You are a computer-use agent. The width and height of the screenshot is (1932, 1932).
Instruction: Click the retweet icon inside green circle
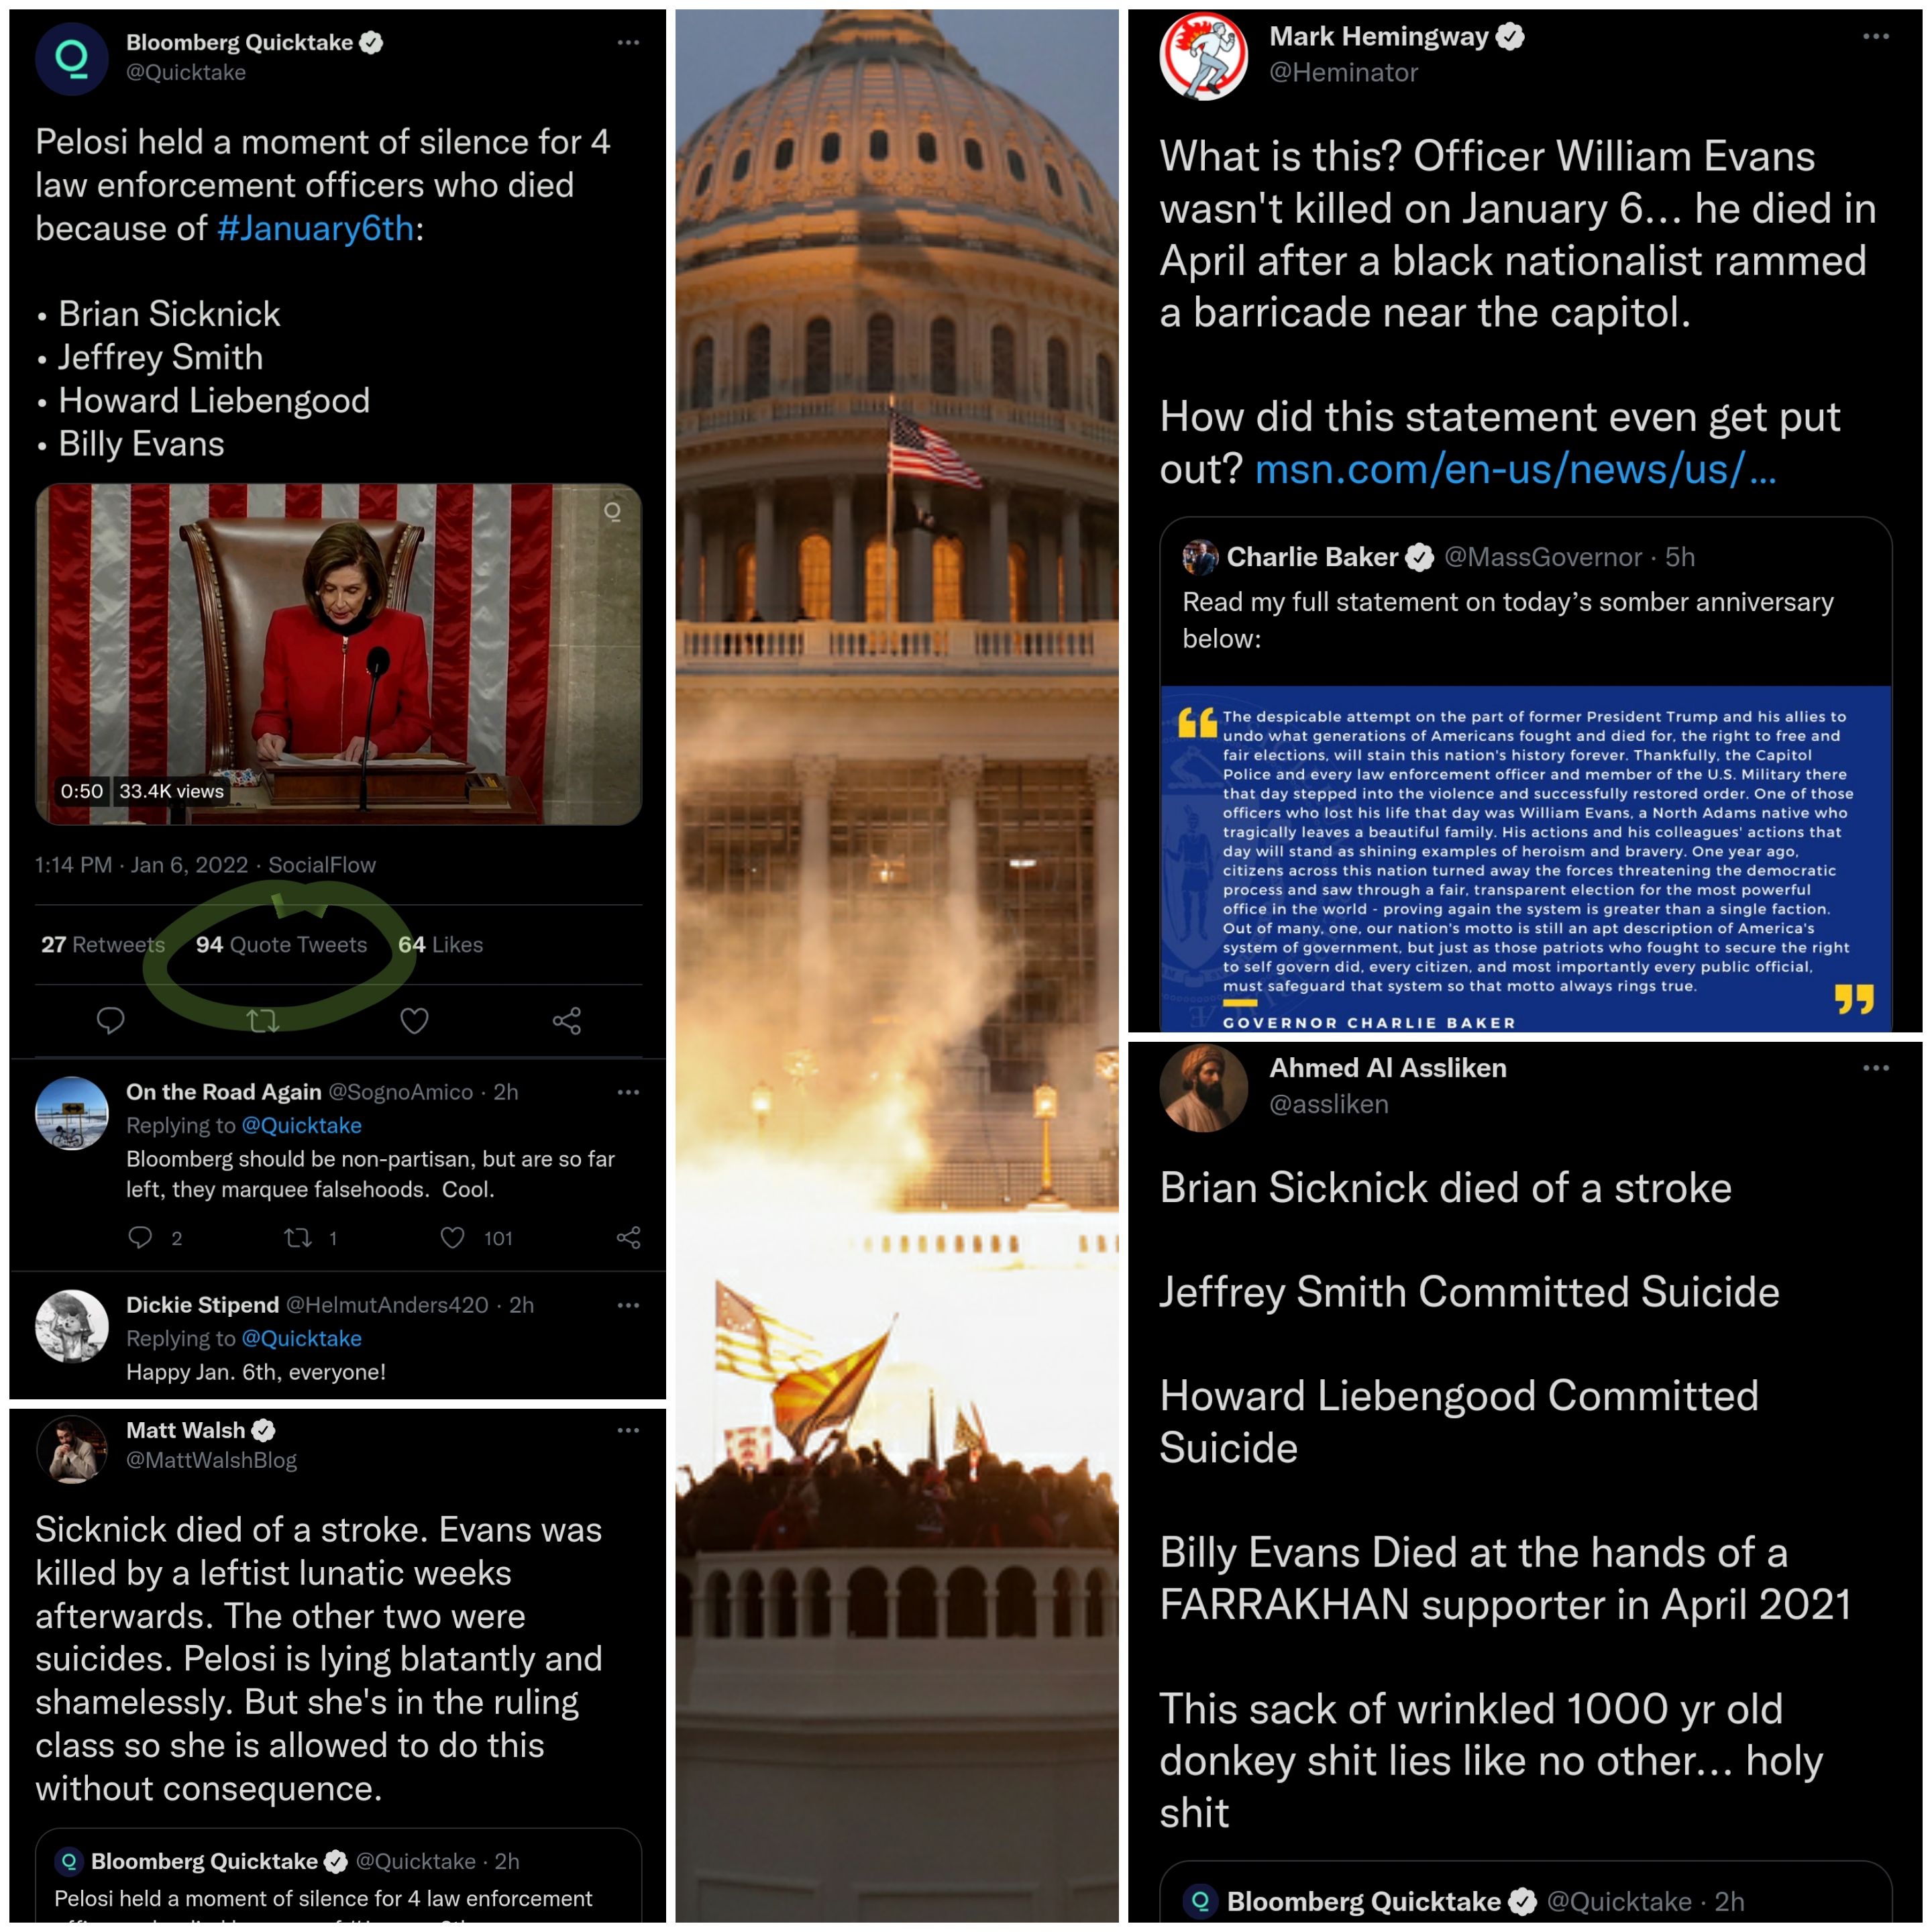click(x=263, y=1020)
